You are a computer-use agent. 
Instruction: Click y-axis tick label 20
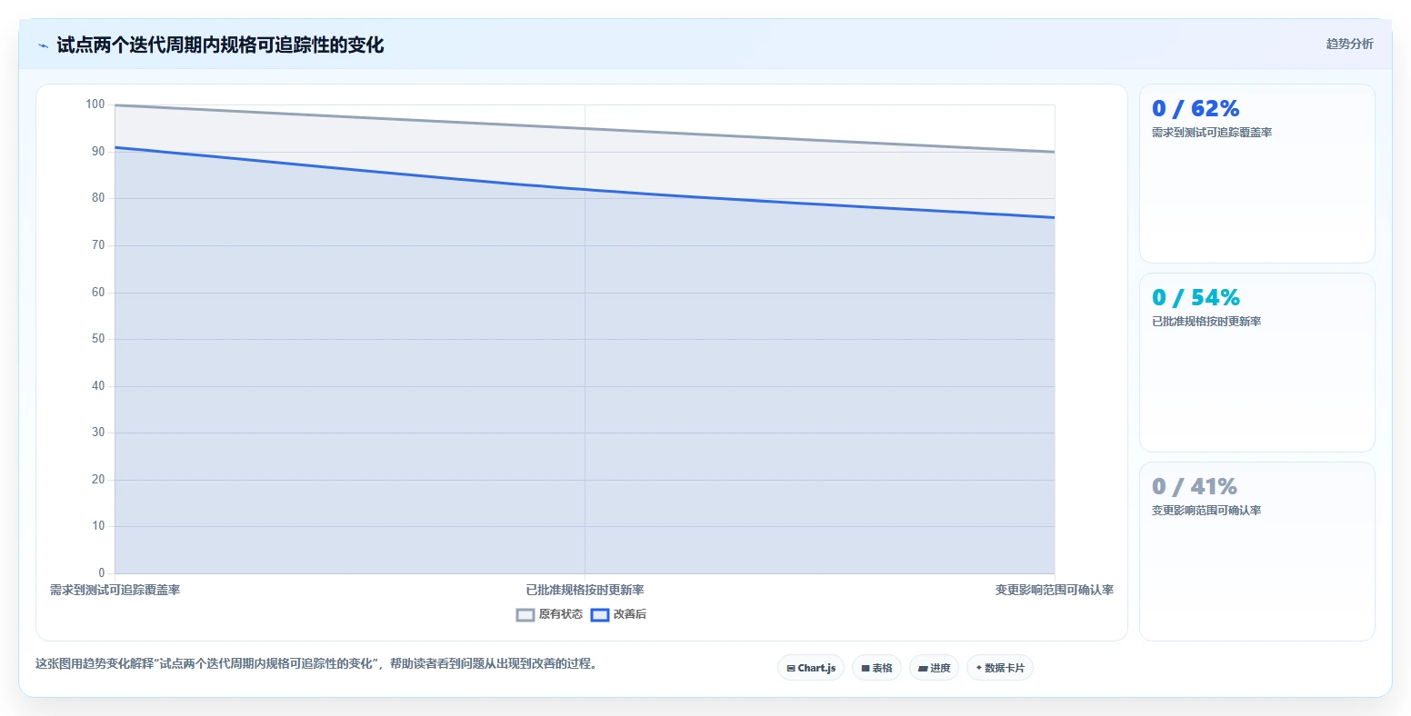click(98, 480)
